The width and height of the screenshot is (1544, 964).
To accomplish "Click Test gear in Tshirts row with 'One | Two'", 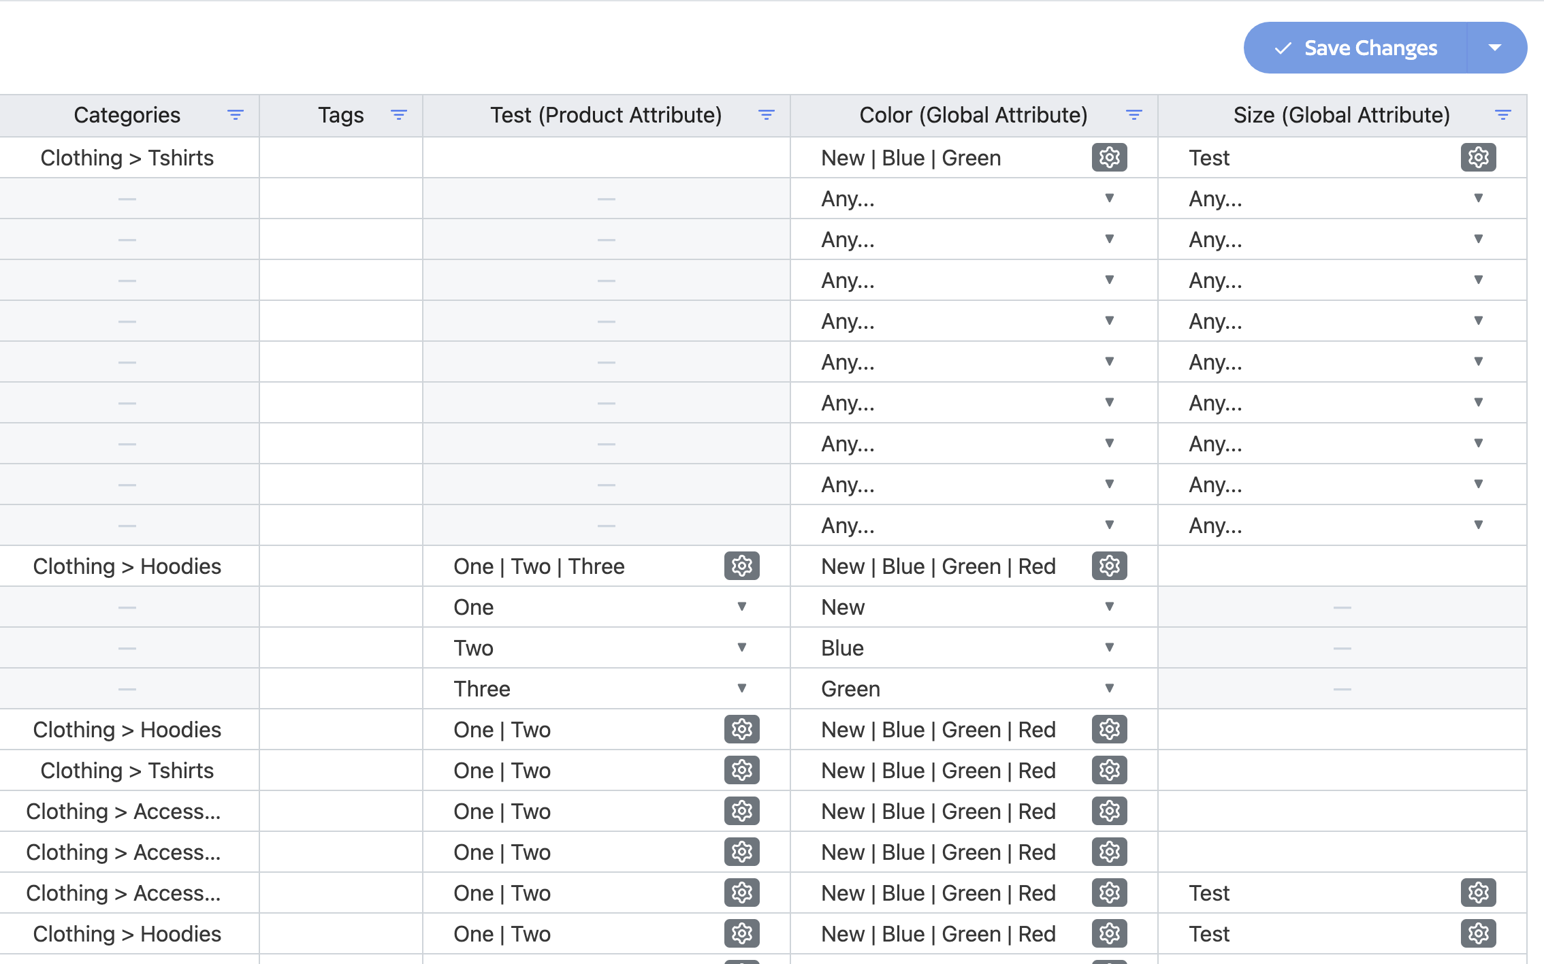I will click(x=742, y=770).
